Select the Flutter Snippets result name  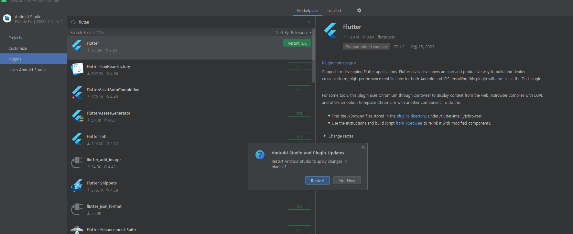click(x=102, y=183)
